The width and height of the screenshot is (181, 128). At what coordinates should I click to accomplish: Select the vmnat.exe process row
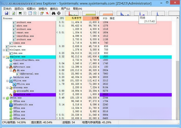pos(87,33)
